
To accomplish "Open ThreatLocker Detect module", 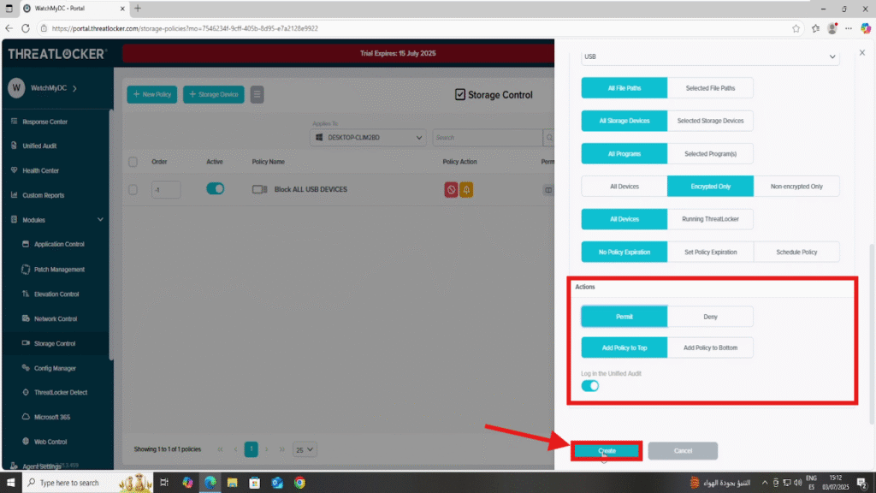I will (61, 392).
